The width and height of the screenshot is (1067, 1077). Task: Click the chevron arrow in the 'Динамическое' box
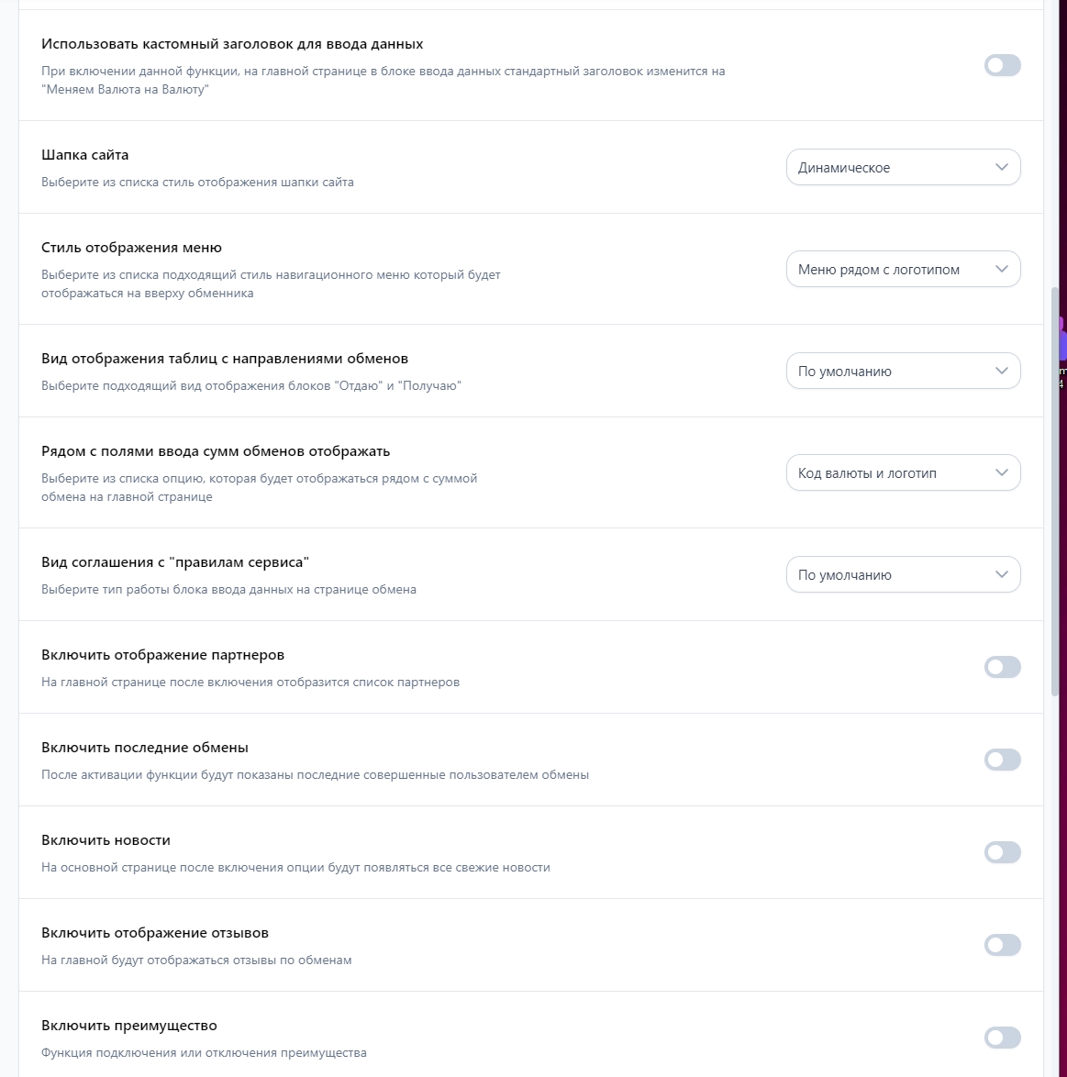[1001, 167]
